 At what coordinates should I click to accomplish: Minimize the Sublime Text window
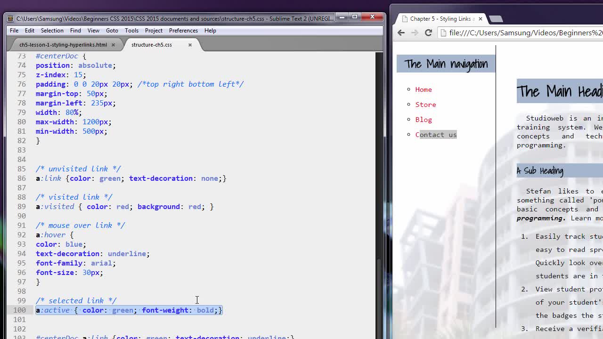[x=342, y=17]
